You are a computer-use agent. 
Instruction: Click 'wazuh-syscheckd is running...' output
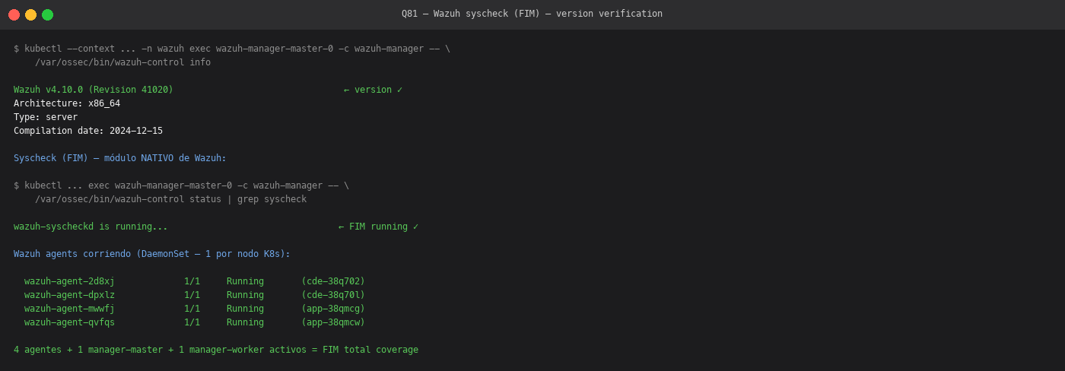[x=91, y=227]
